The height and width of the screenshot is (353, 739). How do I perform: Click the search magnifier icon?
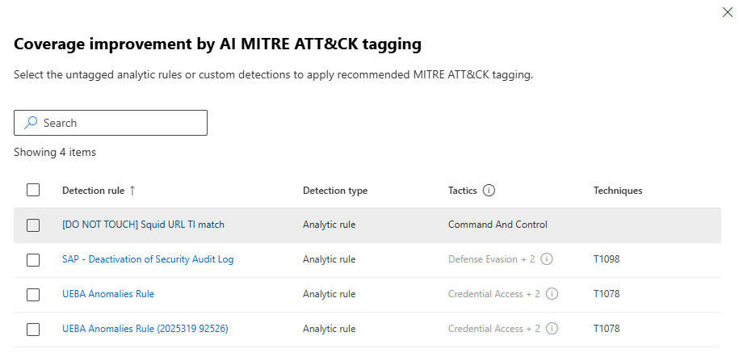[31, 123]
